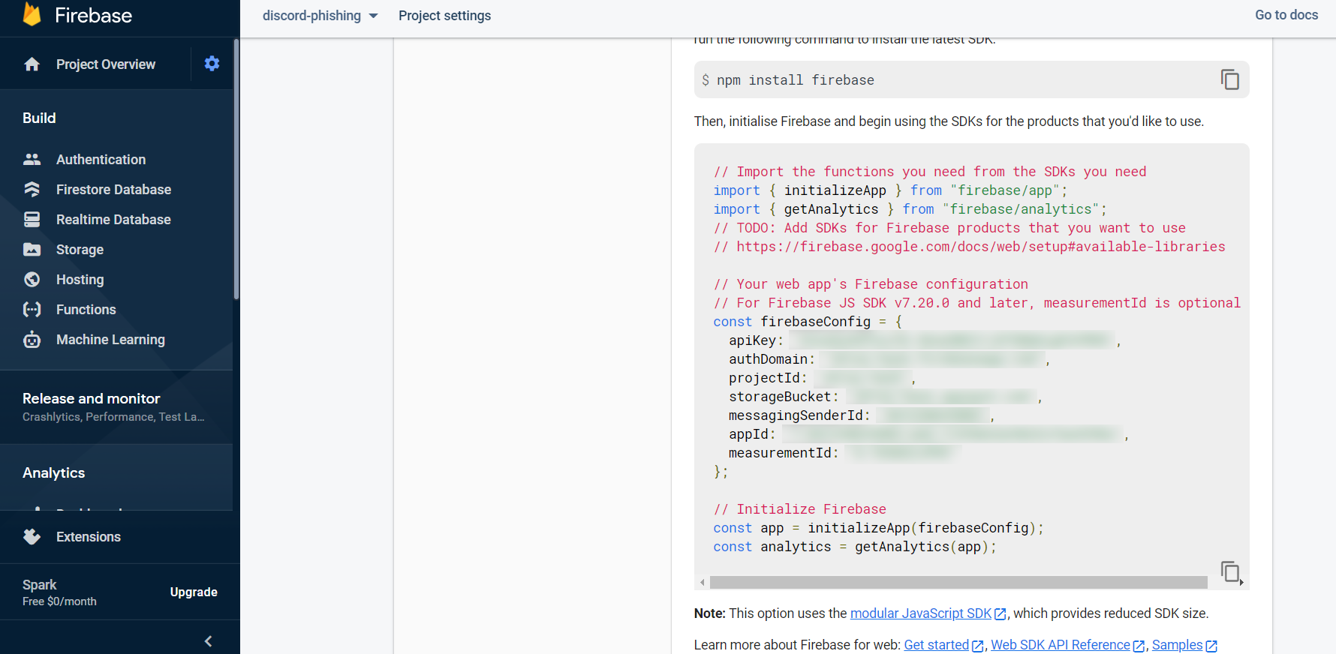Copy the Firebase config code snippet

coord(1229,571)
